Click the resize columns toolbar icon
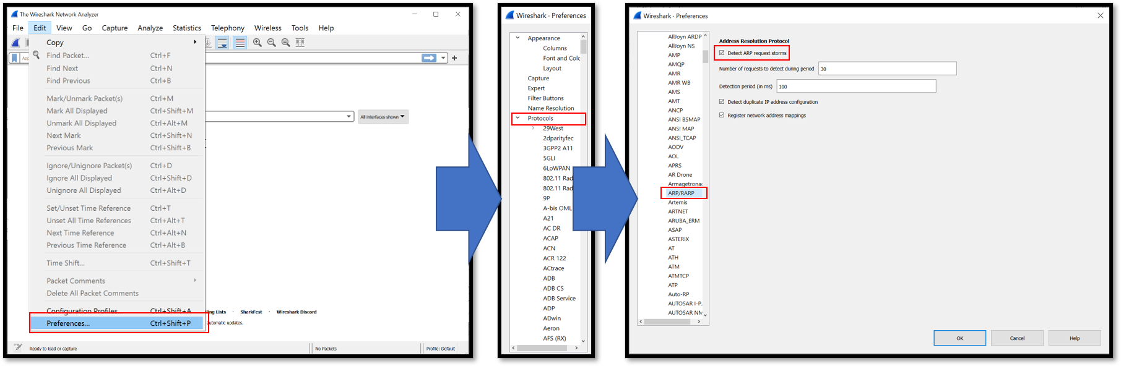The height and width of the screenshot is (366, 1121). point(300,43)
